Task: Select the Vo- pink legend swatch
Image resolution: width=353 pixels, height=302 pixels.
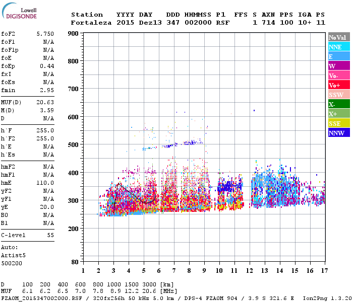Action: coord(339,75)
